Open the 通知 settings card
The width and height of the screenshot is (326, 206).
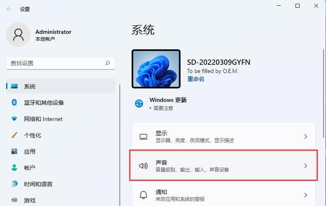point(224,195)
